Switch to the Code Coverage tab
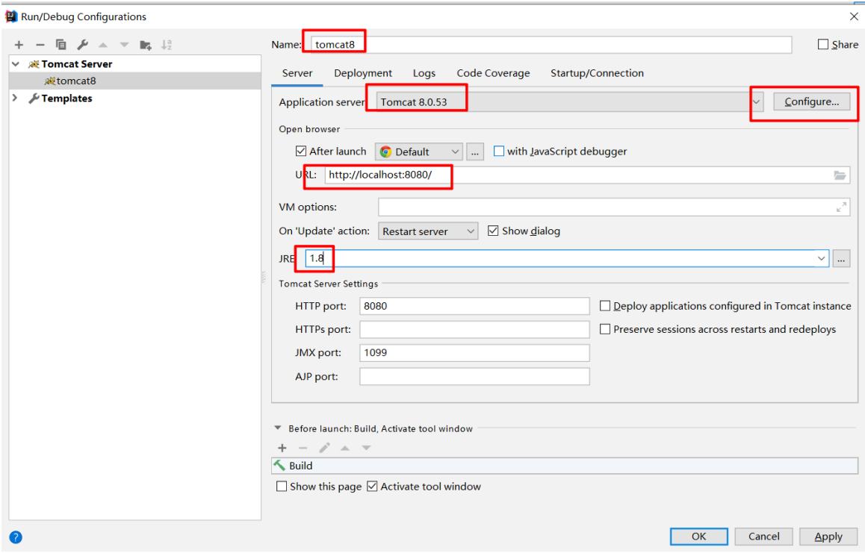Screen dimensions: 865x553 point(493,73)
